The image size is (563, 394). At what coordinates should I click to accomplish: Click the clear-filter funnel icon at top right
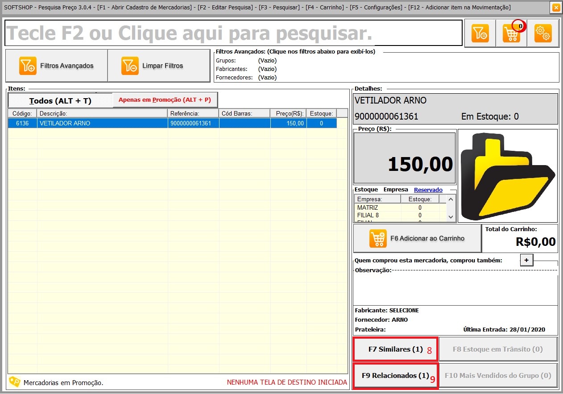[480, 33]
